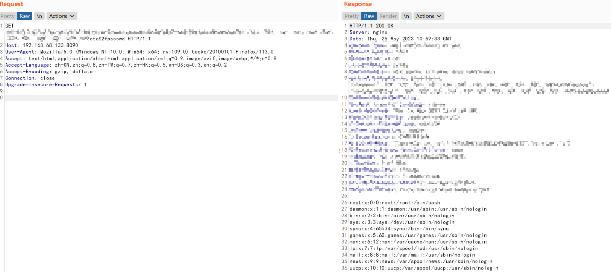This screenshot has width=611, height=277.
Task: Select the Raw tab in Request panel
Action: tap(25, 16)
